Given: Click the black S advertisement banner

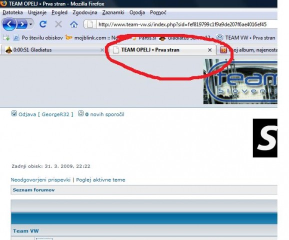Looking at the screenshot, I should 265,138.
